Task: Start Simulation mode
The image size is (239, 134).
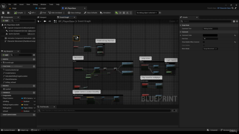Action: coord(105,13)
